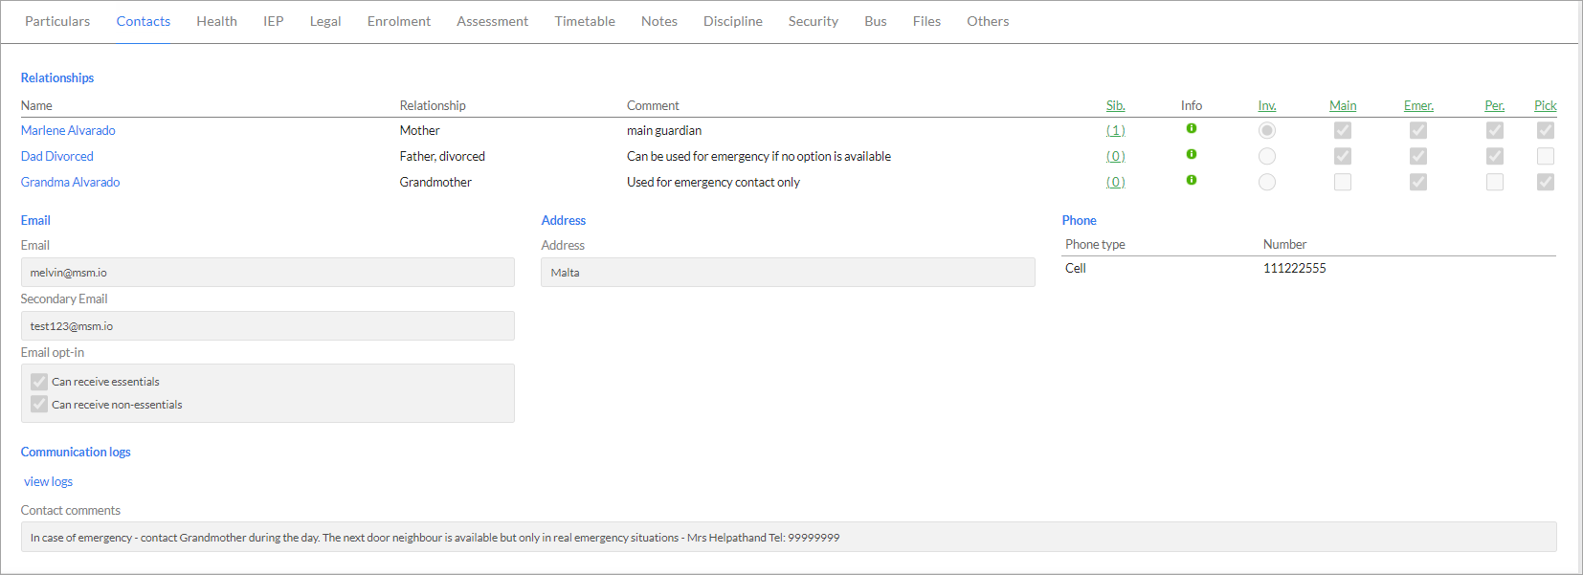Click the 'Used for emergency contact only' comment

(713, 182)
